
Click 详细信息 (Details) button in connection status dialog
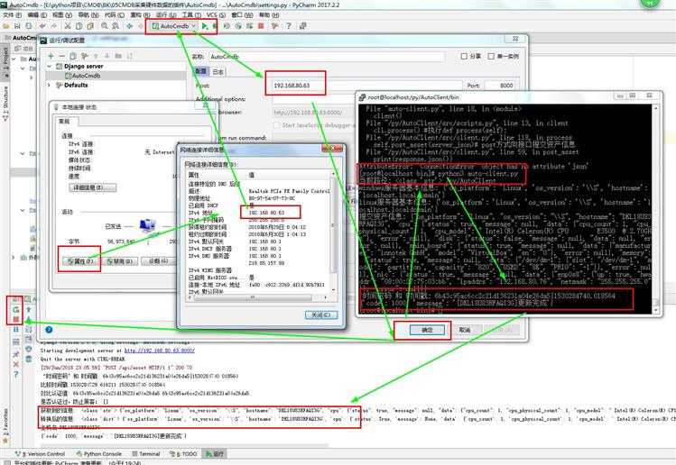(x=92, y=187)
